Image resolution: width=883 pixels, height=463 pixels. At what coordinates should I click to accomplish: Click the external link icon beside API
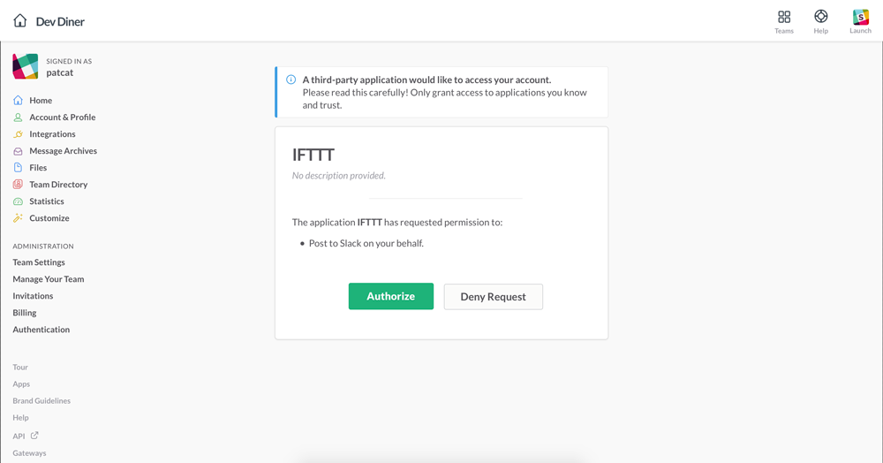click(34, 436)
